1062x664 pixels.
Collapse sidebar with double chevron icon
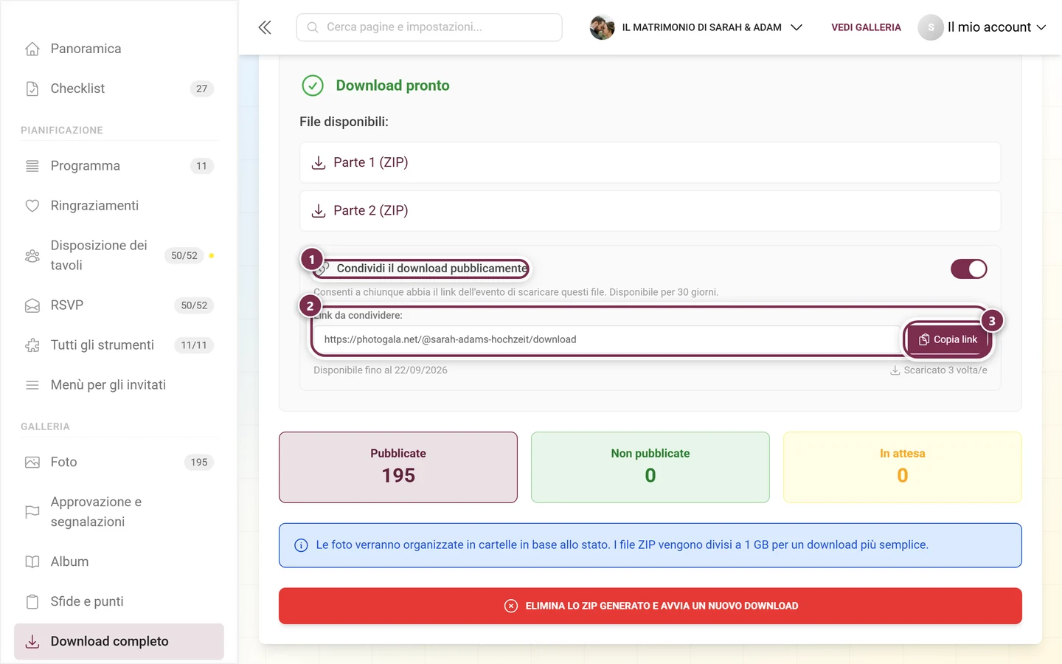pos(265,27)
